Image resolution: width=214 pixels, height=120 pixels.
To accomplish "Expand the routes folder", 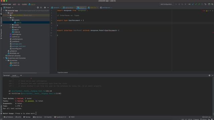I will coord(10,25).
